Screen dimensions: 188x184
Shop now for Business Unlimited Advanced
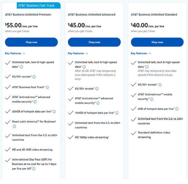(94, 42)
